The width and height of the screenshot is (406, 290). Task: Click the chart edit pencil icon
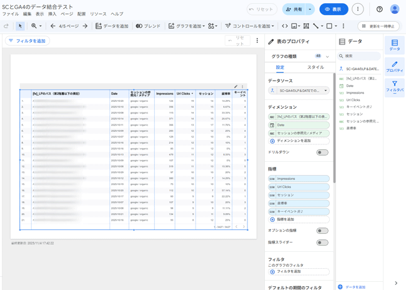235,87
